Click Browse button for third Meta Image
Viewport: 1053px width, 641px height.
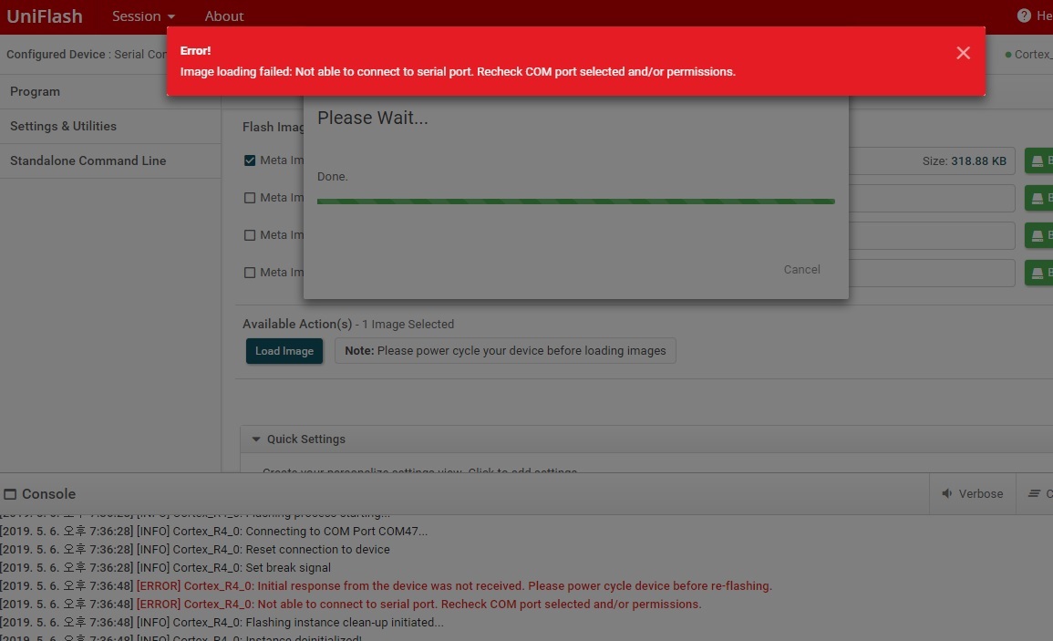[x=1039, y=235]
